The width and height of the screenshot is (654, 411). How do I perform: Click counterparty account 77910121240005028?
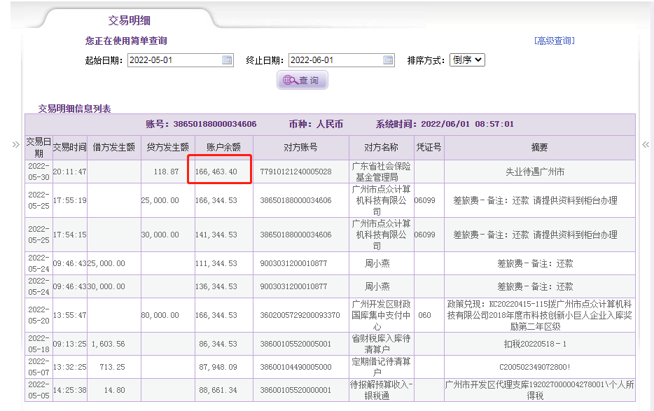click(x=300, y=172)
